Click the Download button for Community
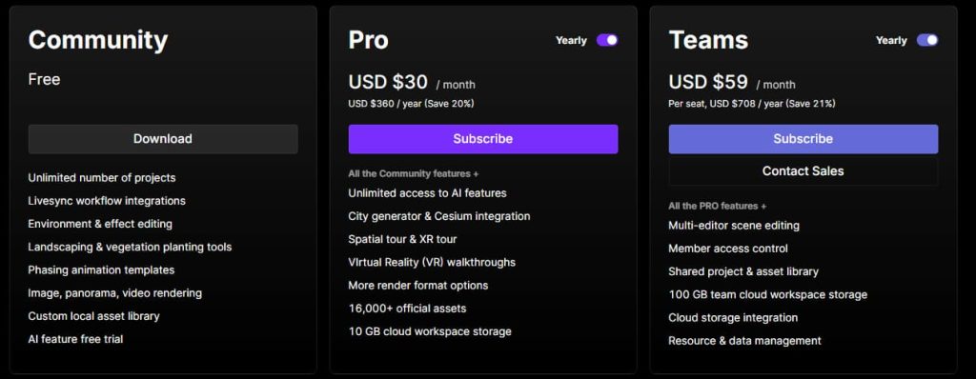The height and width of the screenshot is (379, 976). (163, 139)
